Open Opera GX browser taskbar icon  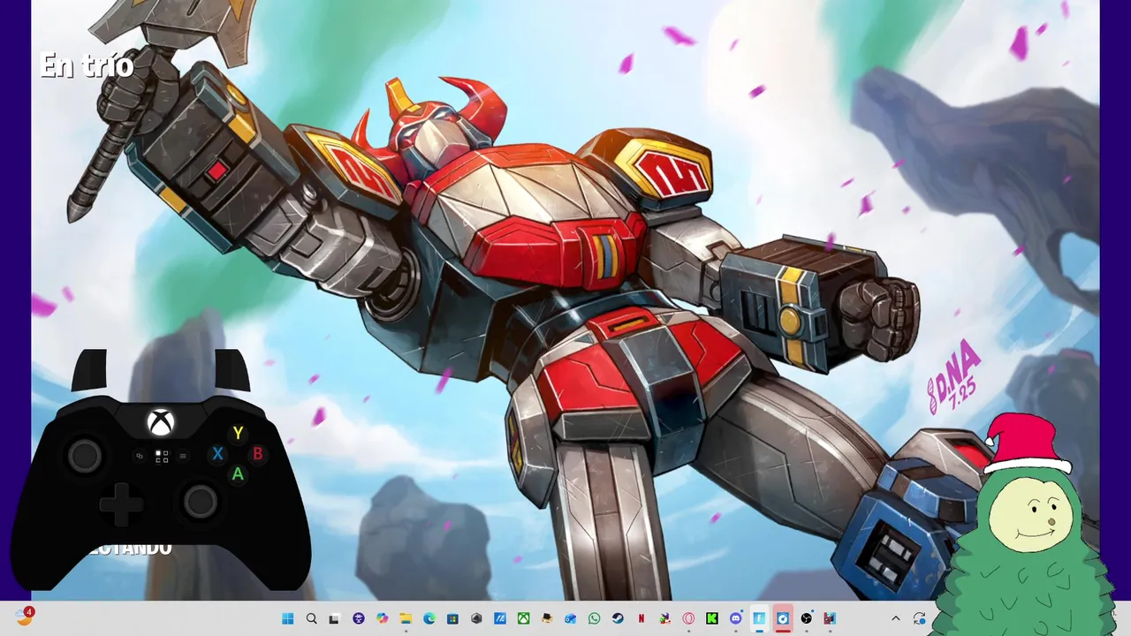[x=688, y=618]
